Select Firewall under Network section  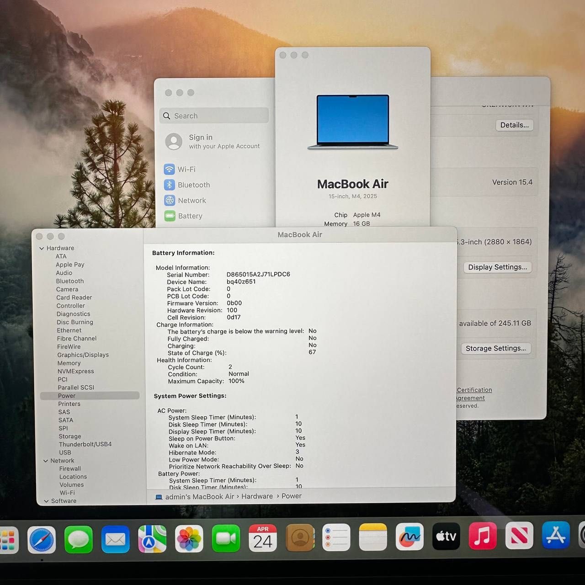(70, 469)
